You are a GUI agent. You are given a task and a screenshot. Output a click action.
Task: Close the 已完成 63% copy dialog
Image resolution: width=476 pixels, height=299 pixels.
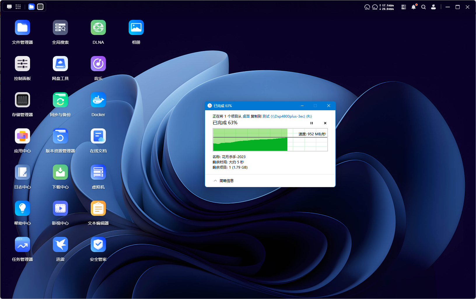329,106
